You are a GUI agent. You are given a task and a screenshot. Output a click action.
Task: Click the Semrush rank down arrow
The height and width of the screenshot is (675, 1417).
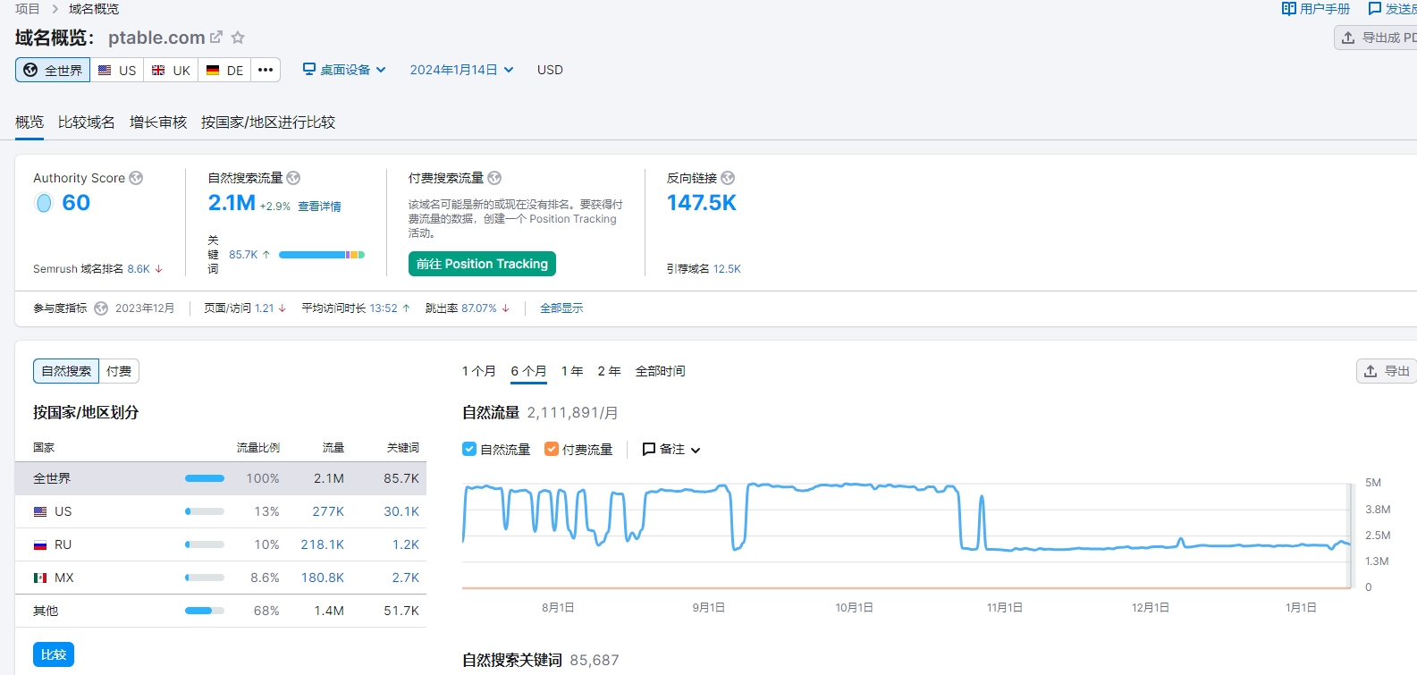[x=159, y=268]
